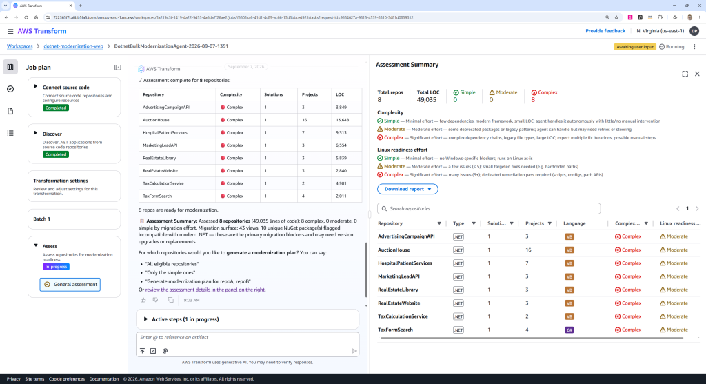Open the browser tab list dropdown

point(5,6)
